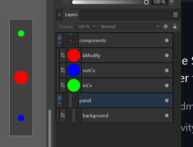The height and width of the screenshot is (147, 193).
Task: Toggle visibility dot of panel layer
Action: pos(167,101)
